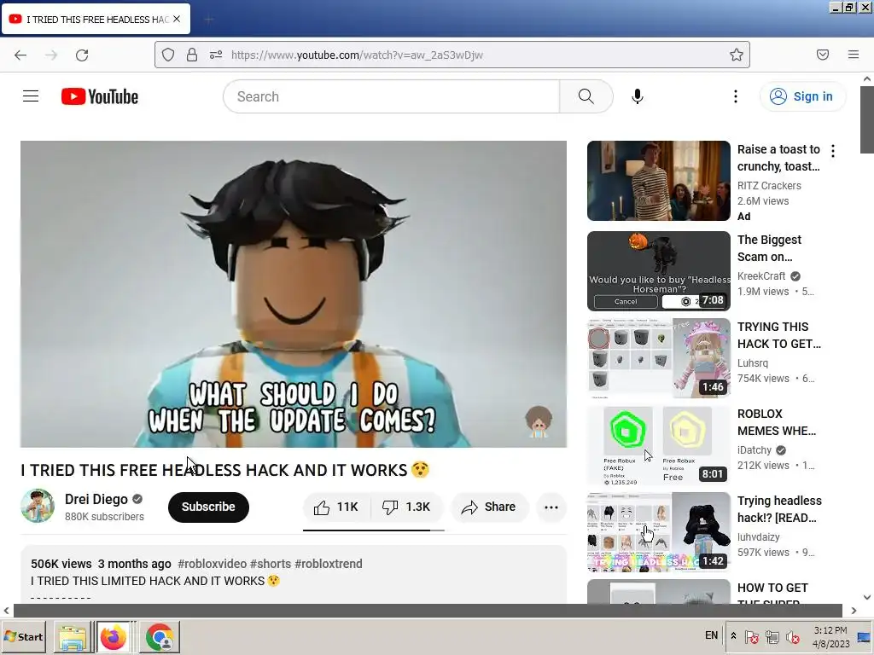Click vertical scrollbar up arrow

[867, 79]
